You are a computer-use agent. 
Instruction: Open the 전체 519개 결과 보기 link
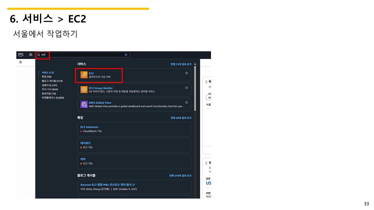(180, 176)
